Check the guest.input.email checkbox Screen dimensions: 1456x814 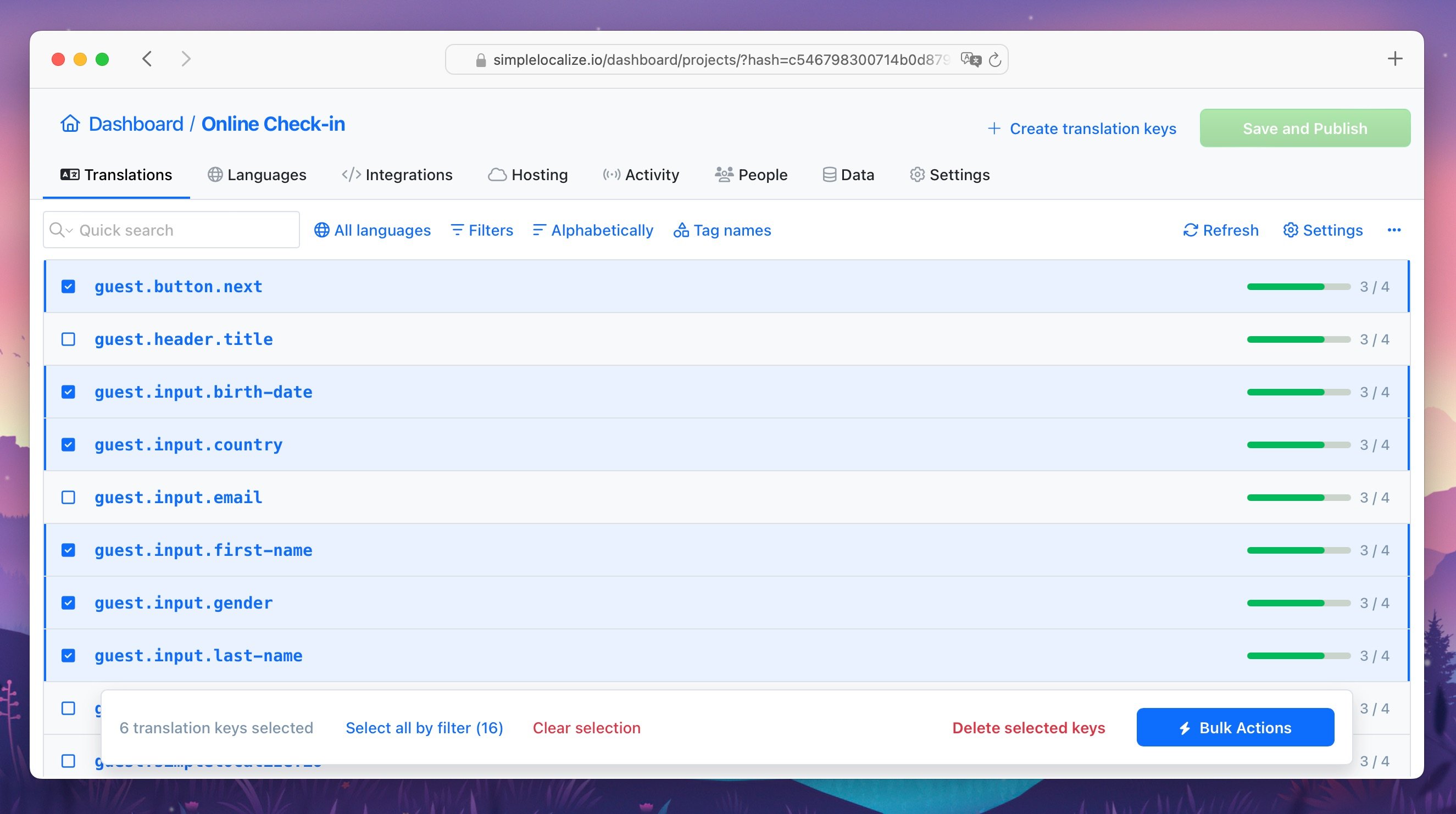68,497
